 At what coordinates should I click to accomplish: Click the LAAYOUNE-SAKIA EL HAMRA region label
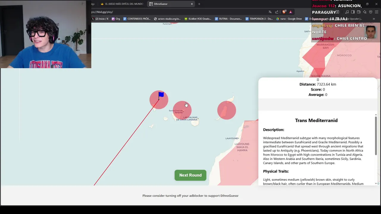click(242, 147)
